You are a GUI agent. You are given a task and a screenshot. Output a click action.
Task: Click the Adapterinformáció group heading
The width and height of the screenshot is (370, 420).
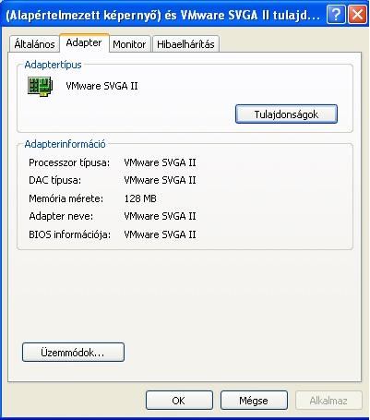click(x=65, y=144)
